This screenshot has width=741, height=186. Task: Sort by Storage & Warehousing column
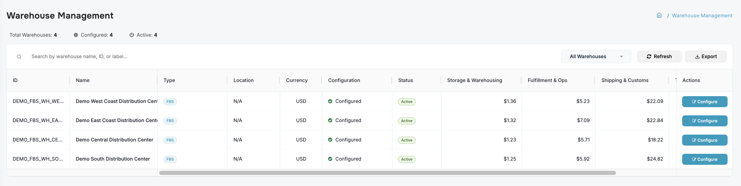pyautogui.click(x=474, y=80)
